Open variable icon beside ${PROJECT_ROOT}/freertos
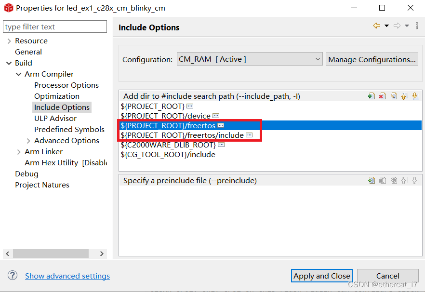425x293 pixels. [221, 125]
